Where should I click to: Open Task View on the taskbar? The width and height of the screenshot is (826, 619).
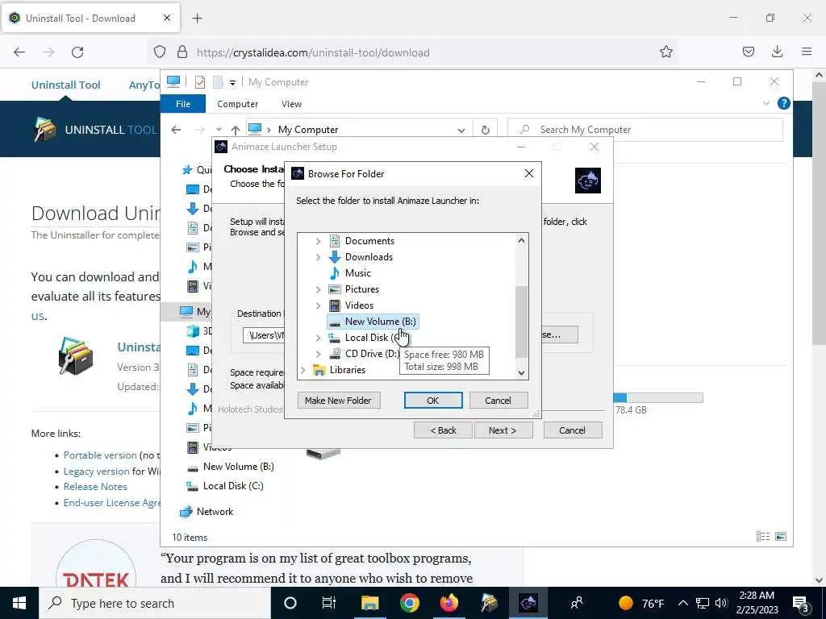point(329,603)
